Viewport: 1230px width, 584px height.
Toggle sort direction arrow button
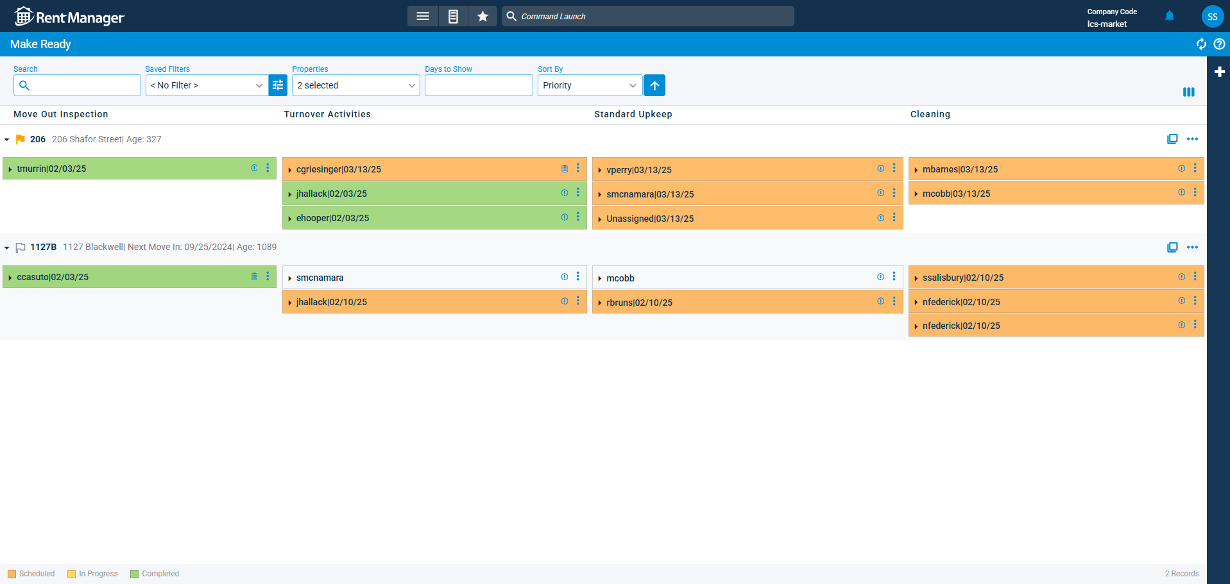pyautogui.click(x=654, y=85)
